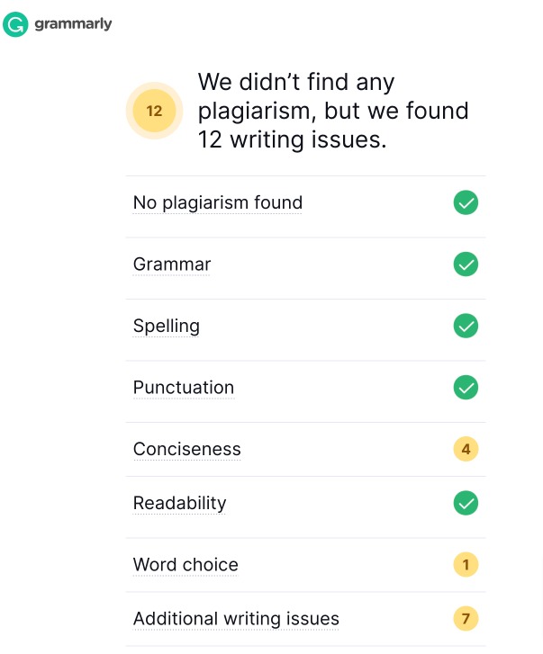Image resolution: width=543 pixels, height=654 pixels.
Task: Click the 12 writing issues summary headline
Action: click(x=333, y=112)
